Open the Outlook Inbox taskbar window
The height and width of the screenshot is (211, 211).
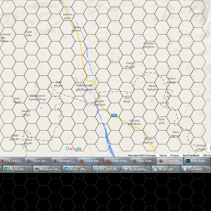77,169
